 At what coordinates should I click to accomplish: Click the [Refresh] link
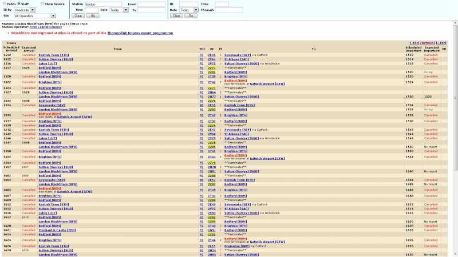pyautogui.click(x=427, y=43)
